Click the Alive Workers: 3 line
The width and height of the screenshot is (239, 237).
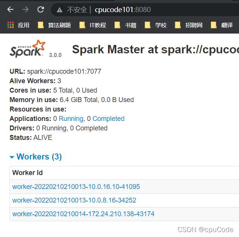pos(35,81)
